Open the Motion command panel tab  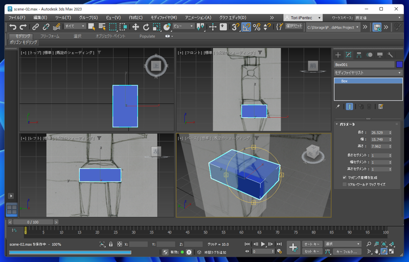click(369, 55)
